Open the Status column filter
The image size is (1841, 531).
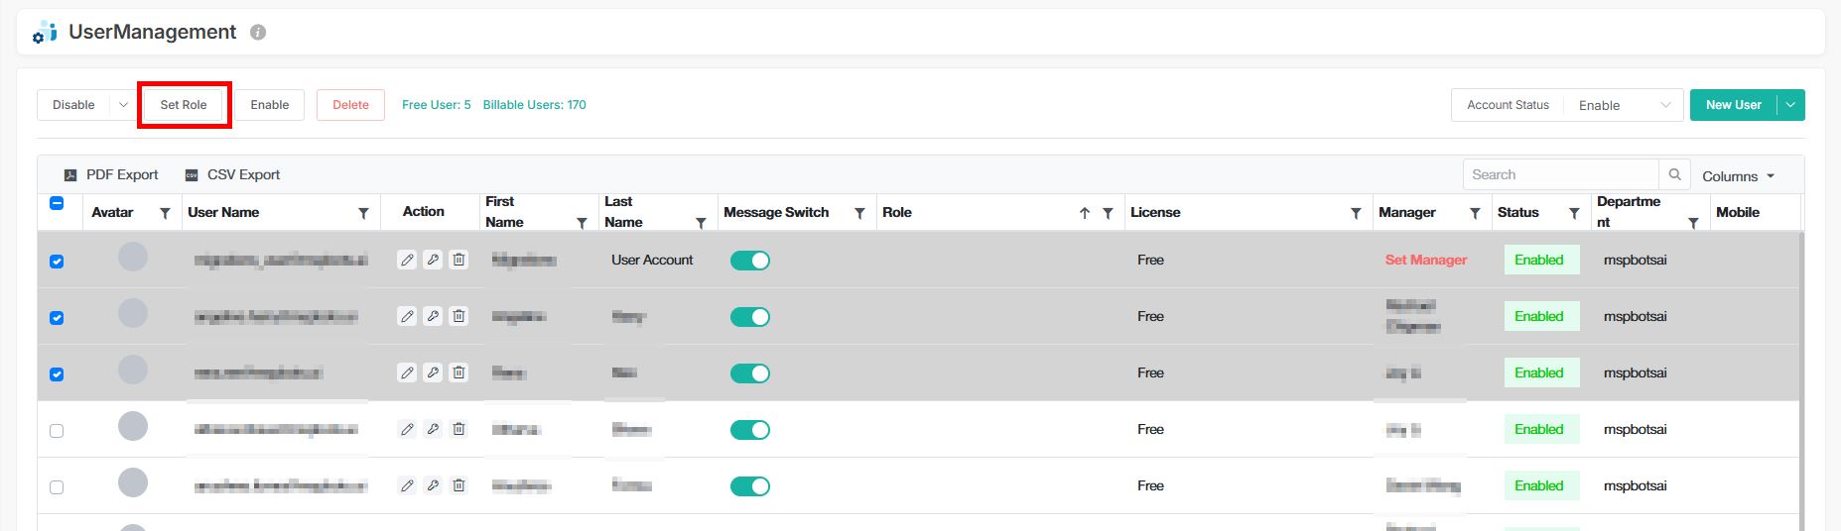1574,213
